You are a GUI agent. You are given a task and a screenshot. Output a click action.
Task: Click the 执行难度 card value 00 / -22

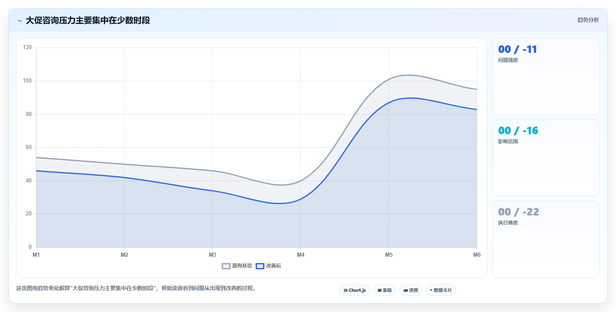coord(519,212)
